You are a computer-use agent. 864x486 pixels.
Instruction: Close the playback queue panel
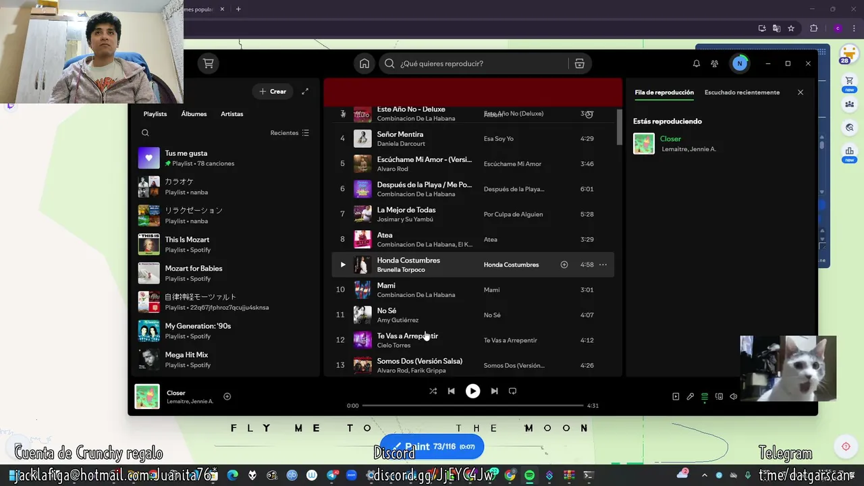point(801,92)
